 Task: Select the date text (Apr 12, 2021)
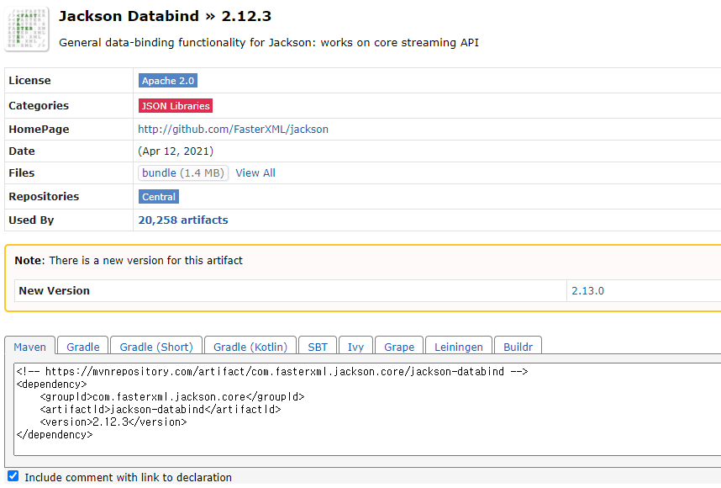click(176, 151)
